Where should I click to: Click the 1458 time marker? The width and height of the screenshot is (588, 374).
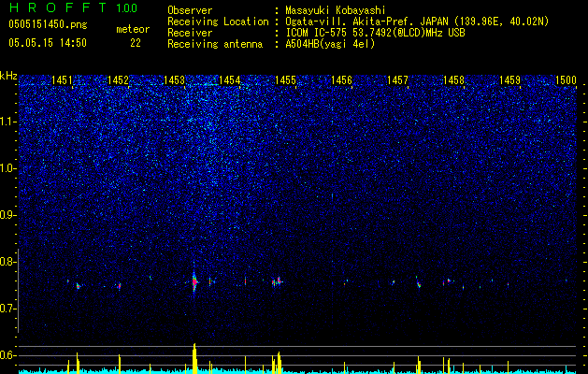(453, 79)
